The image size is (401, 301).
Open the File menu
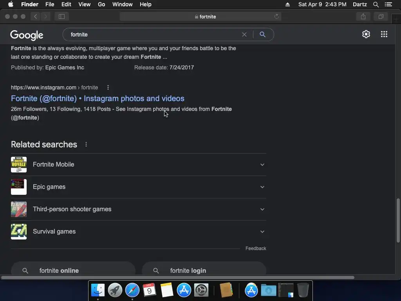pyautogui.click(x=50, y=4)
